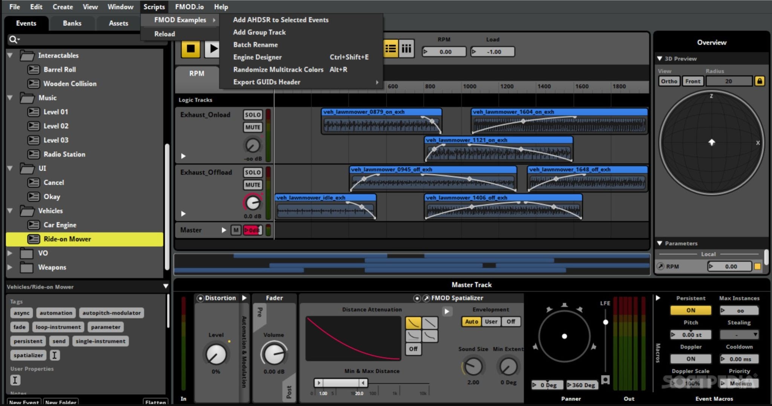Turn Envelopment Off
The image size is (772, 406).
511,321
